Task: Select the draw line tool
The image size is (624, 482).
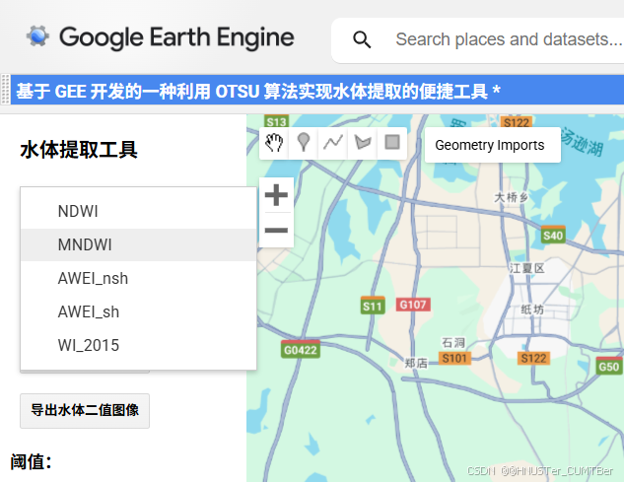Action: 333,143
